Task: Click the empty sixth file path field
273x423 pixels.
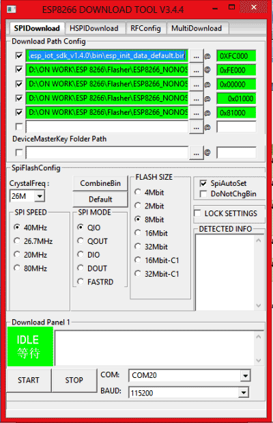Action: point(107,127)
